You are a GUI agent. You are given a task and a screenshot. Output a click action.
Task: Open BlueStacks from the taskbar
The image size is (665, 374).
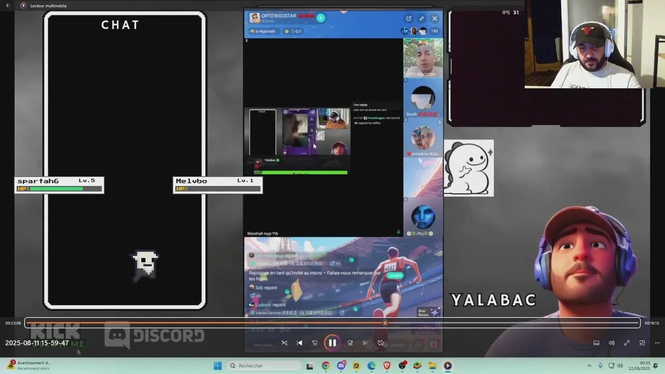point(417,366)
